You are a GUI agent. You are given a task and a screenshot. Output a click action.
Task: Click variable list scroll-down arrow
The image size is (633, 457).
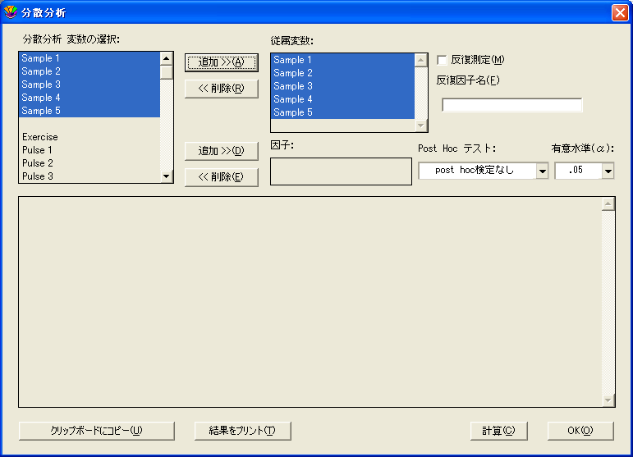point(167,176)
